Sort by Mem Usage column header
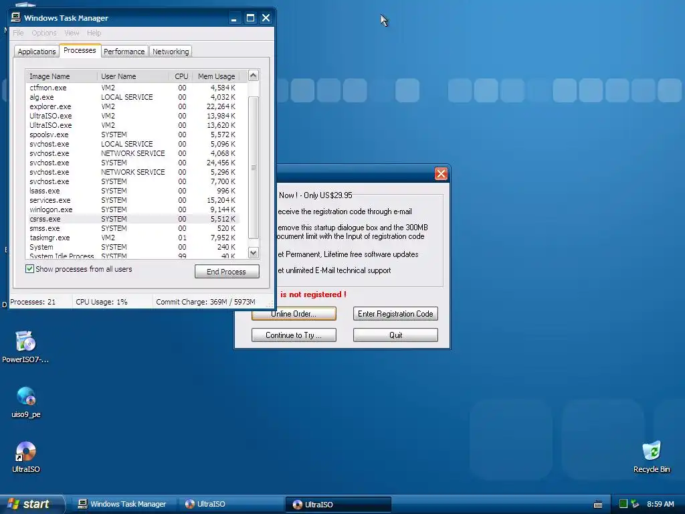The height and width of the screenshot is (514, 685). [x=216, y=76]
